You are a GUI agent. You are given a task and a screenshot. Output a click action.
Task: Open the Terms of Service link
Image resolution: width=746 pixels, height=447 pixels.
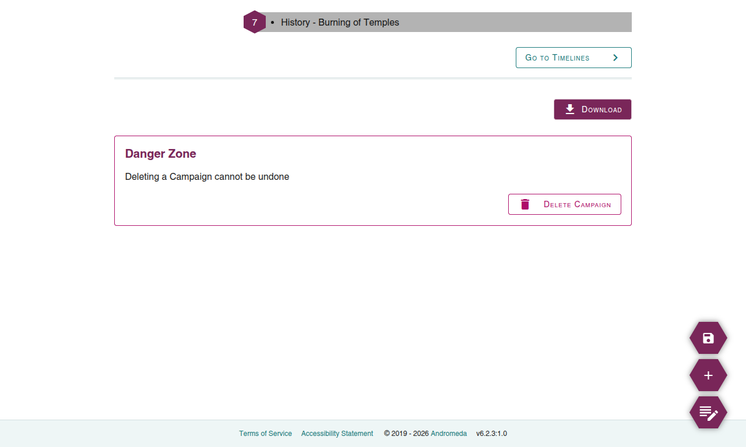tap(266, 433)
